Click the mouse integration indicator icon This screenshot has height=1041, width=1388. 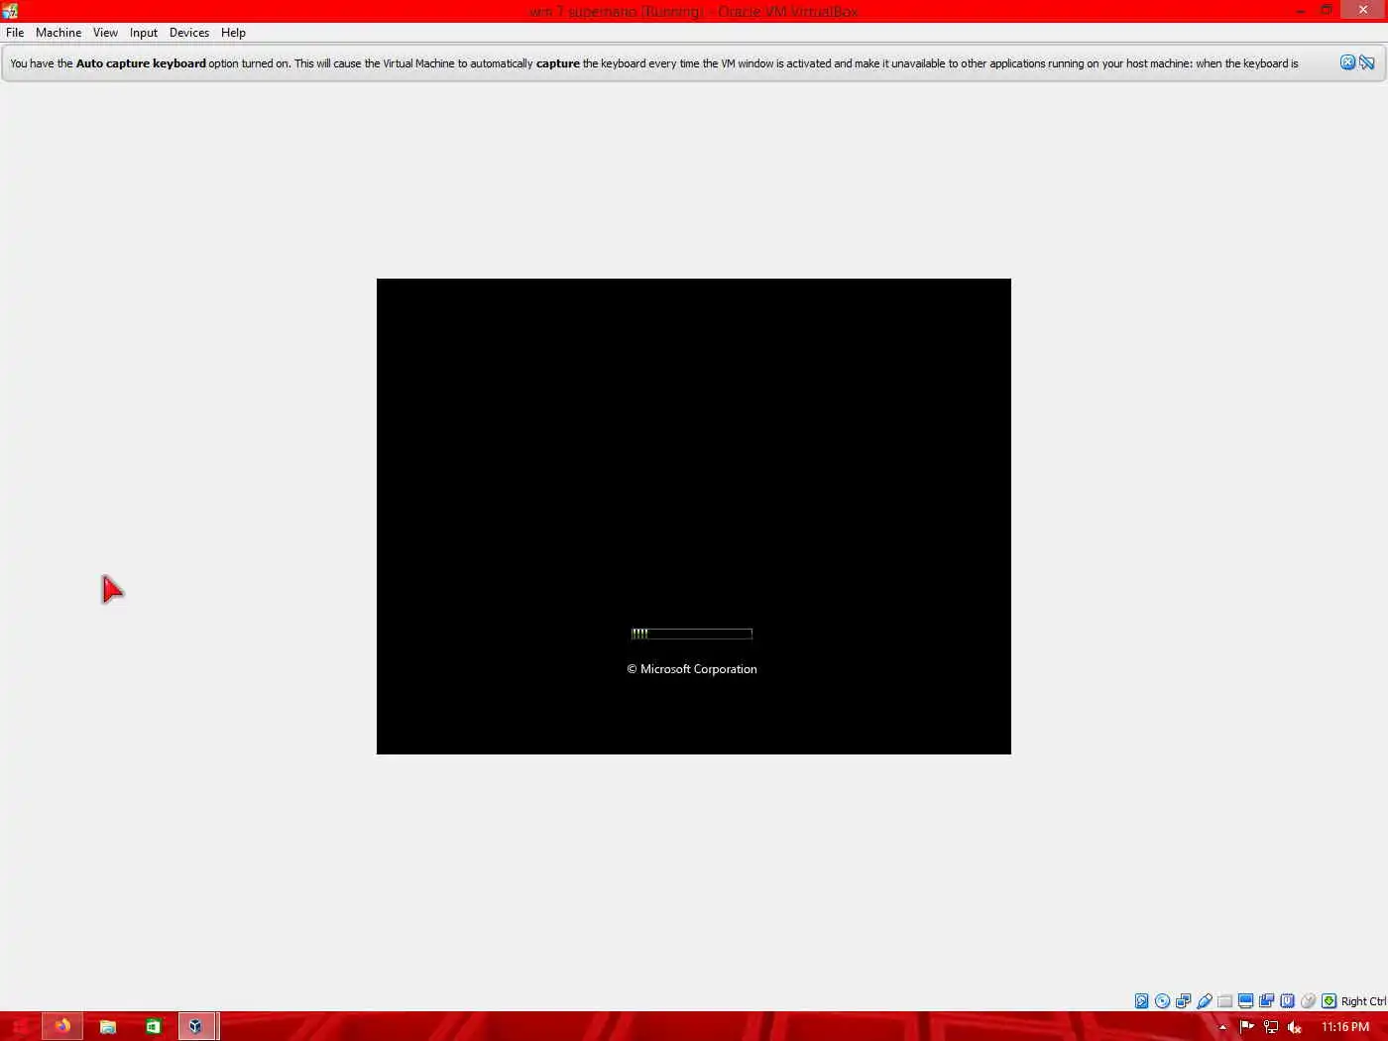[x=1308, y=1001]
